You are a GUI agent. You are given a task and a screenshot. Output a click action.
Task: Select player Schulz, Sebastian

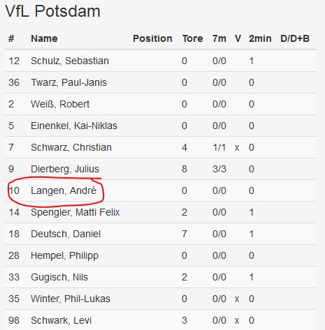[x=70, y=61]
